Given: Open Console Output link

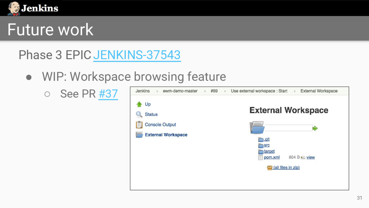Looking at the screenshot, I should [160, 125].
